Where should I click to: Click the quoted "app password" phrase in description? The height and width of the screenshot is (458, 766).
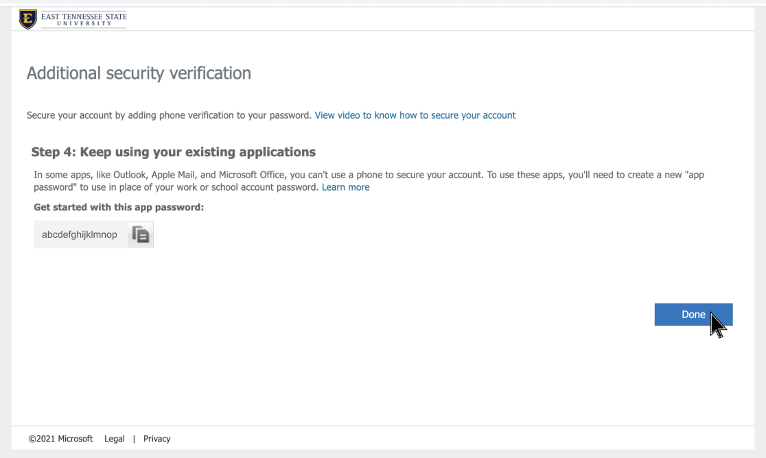[688, 175]
